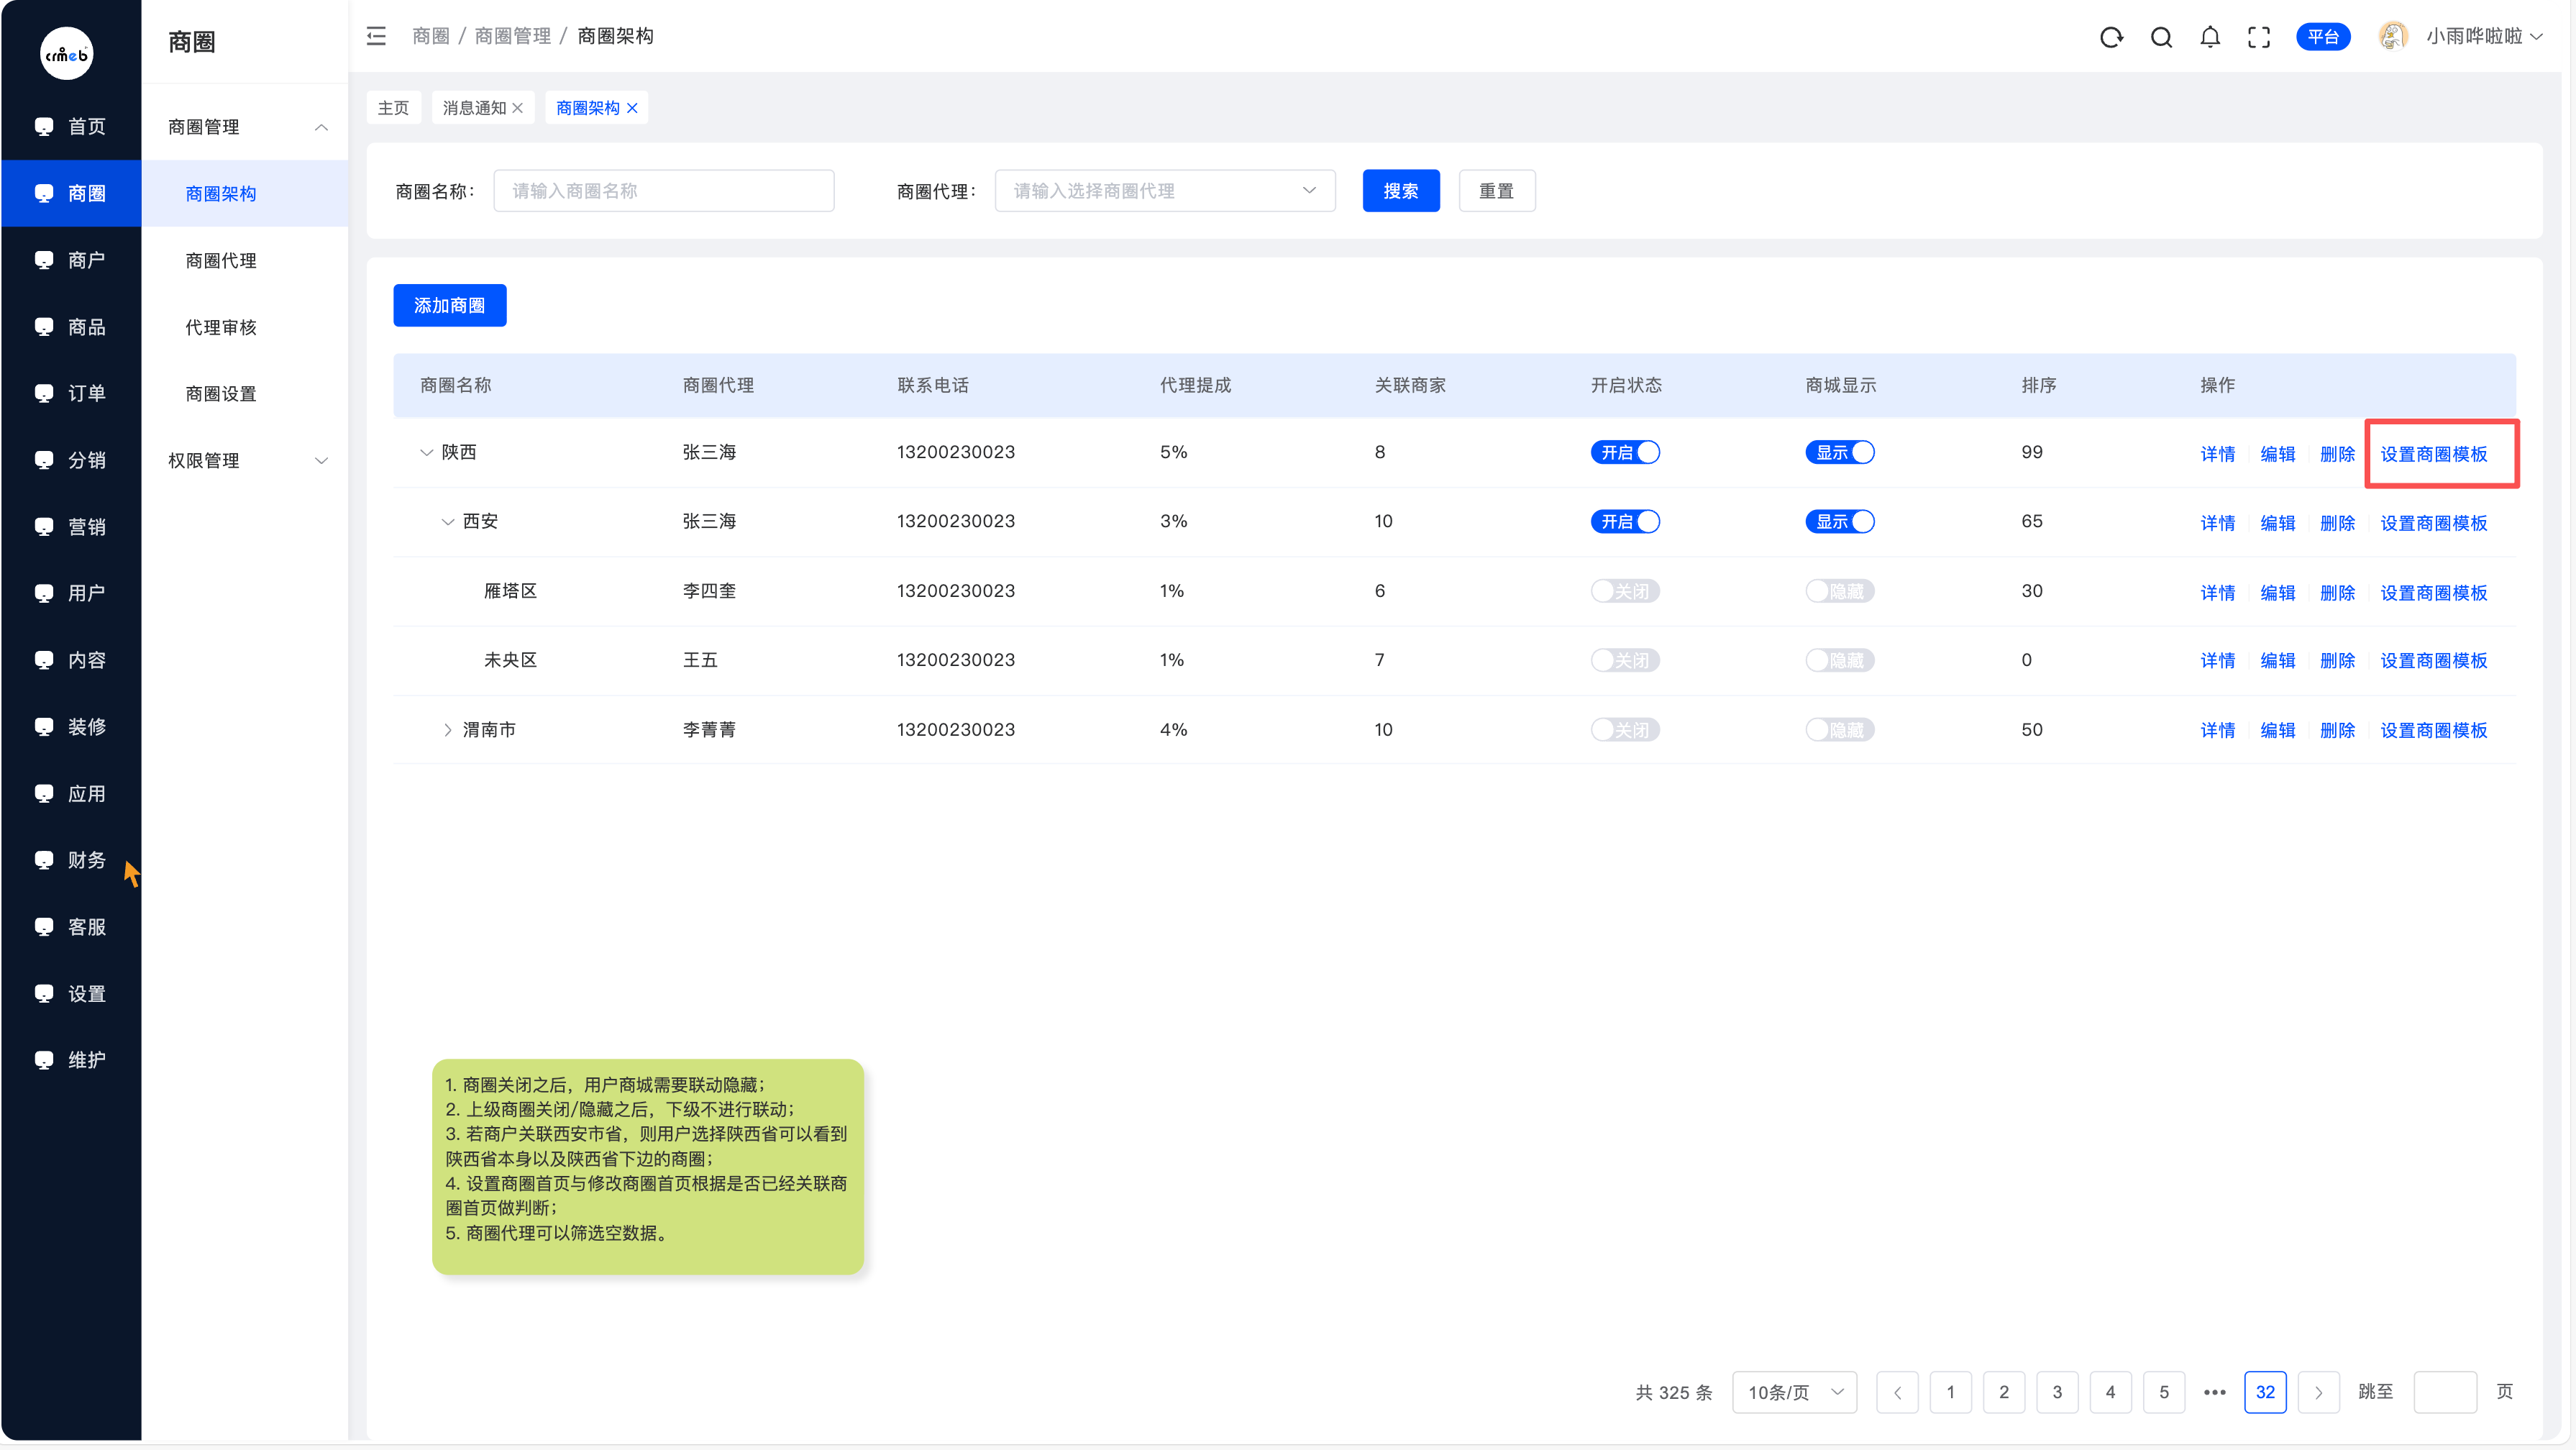Screen dimensions: 2576x1450
Task: Close the 消息通知 tab
Action: [x=518, y=108]
